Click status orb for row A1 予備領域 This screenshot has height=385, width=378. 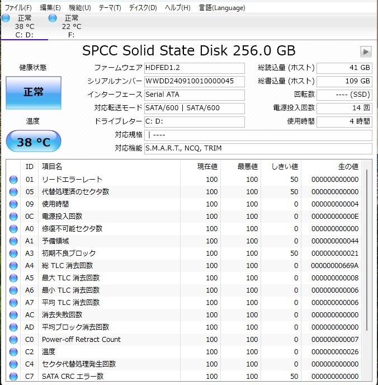(13, 241)
